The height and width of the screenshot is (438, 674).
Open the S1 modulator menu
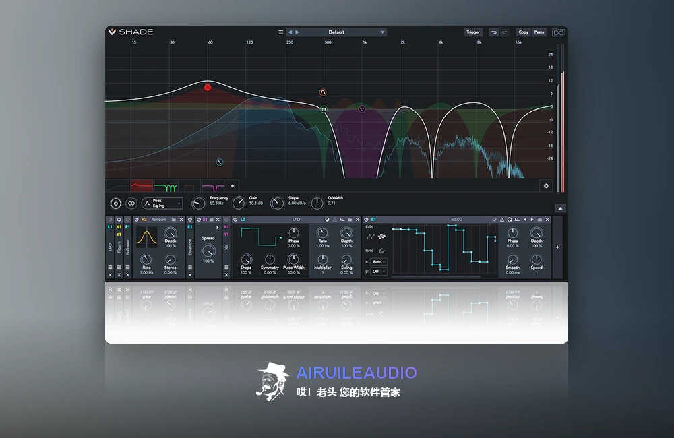point(212,220)
